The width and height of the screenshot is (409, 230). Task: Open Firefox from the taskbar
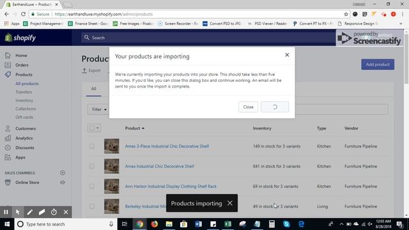(x=155, y=224)
